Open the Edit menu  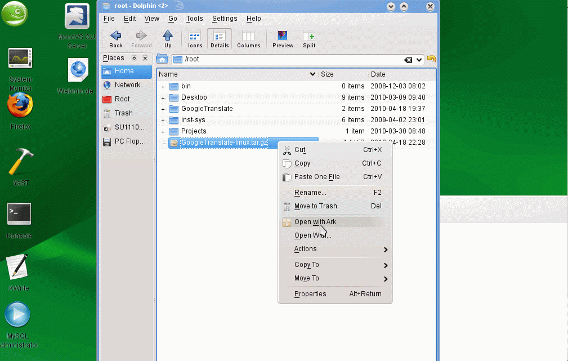coord(129,19)
